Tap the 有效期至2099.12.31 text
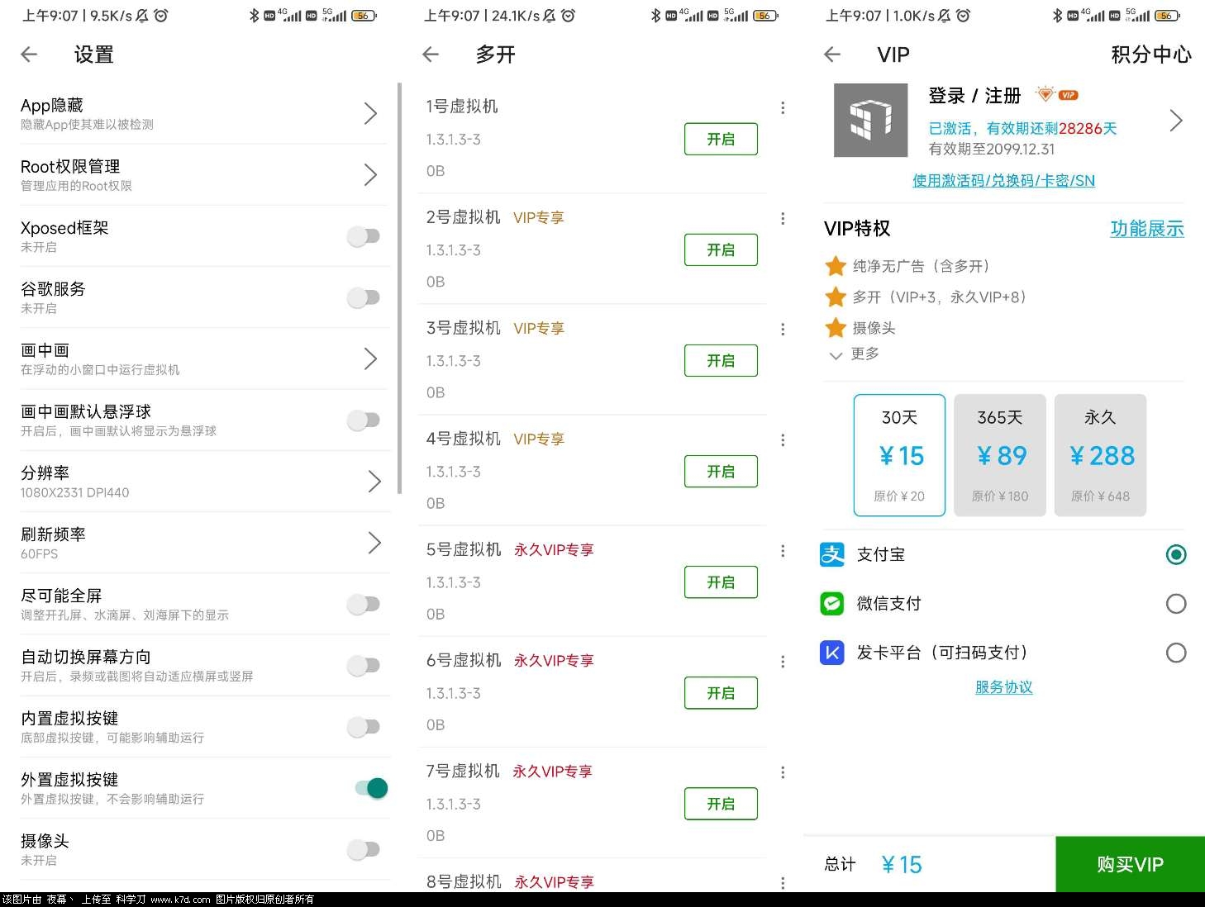The height and width of the screenshot is (907, 1205). coord(992,150)
